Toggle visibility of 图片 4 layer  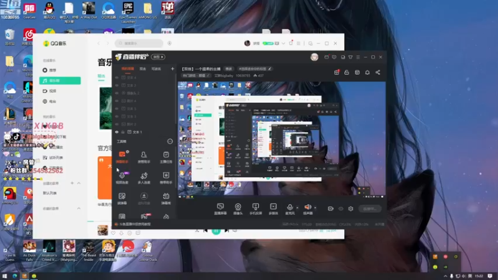117,101
